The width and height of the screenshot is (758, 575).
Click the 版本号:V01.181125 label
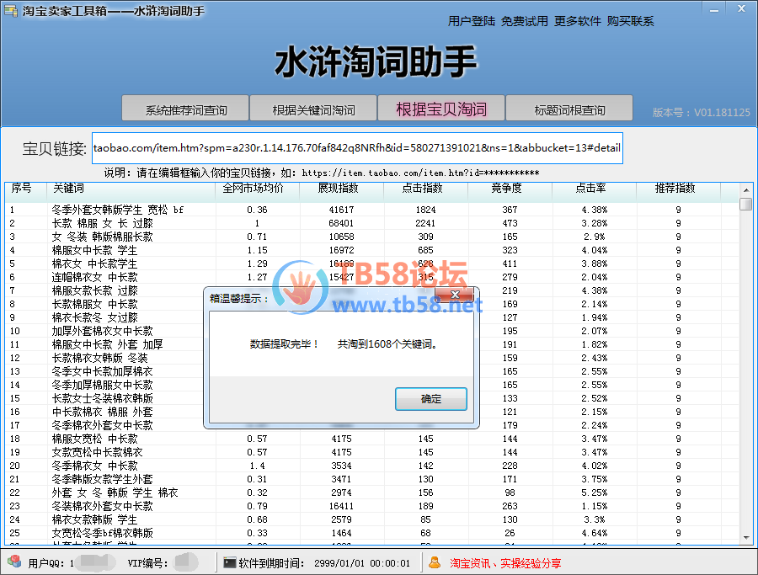click(x=701, y=113)
